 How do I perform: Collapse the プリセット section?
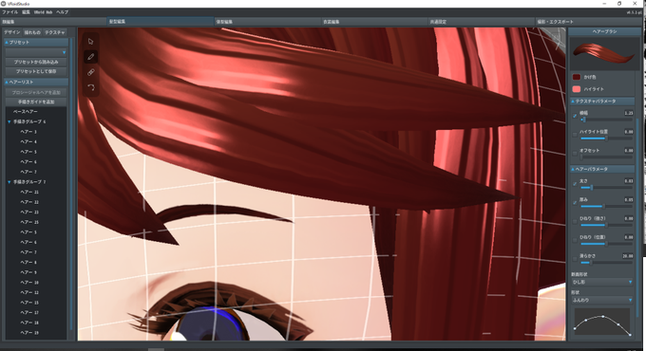(x=36, y=43)
